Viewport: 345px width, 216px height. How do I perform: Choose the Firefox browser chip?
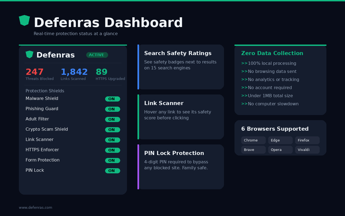click(x=307, y=140)
